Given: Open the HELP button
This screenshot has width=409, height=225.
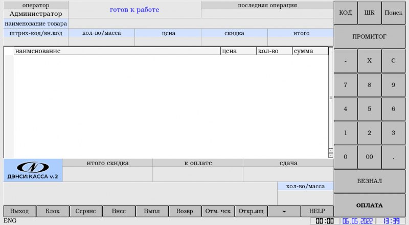Looking at the screenshot, I should (x=317, y=211).
